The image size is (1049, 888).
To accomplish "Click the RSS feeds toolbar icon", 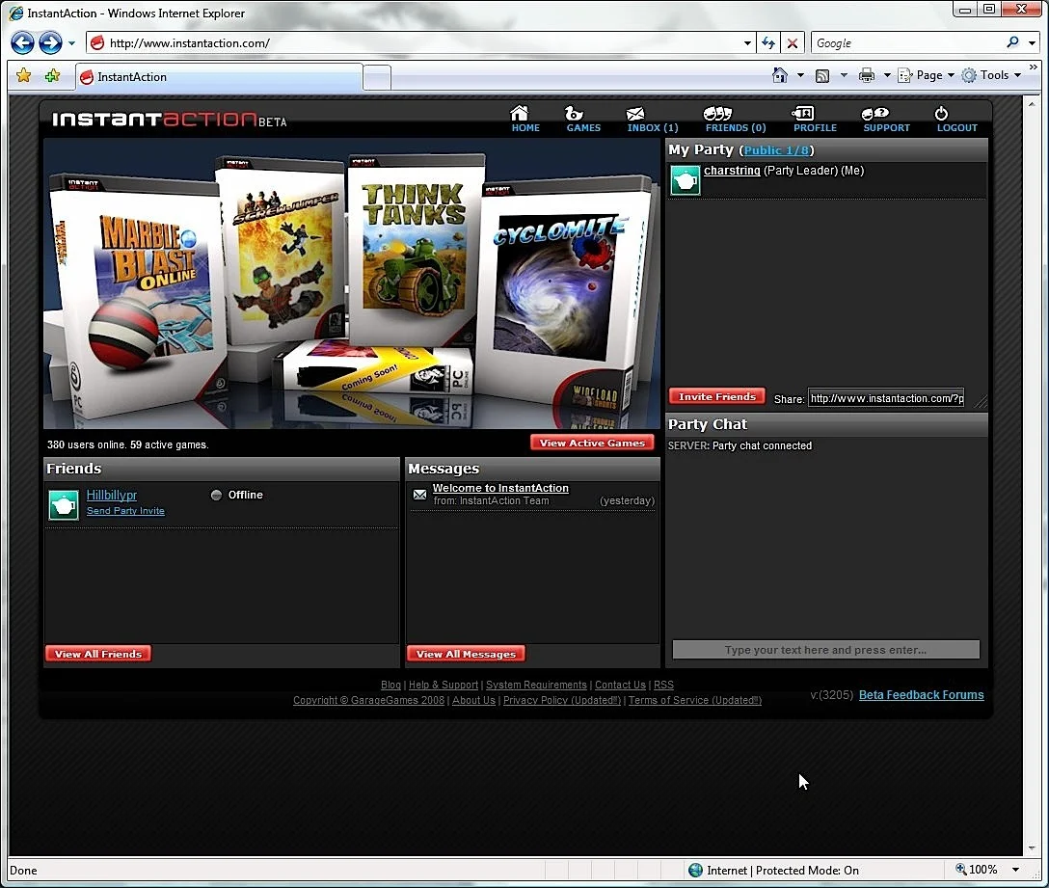I will [822, 75].
